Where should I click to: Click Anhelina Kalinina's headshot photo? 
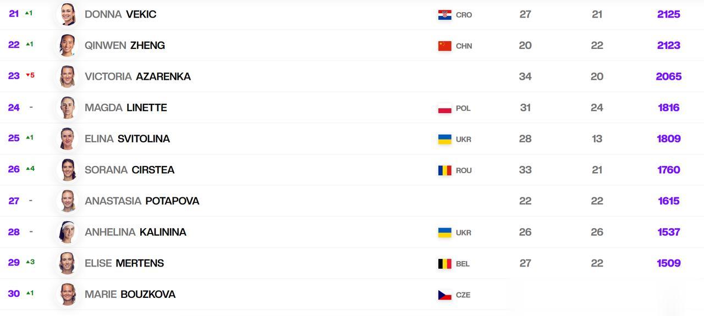[68, 232]
